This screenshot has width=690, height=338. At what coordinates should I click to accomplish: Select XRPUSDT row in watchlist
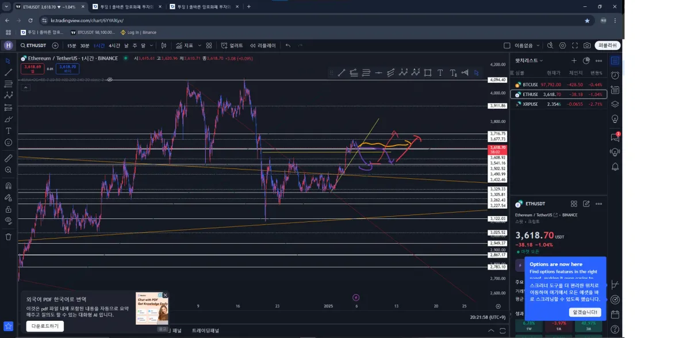point(558,104)
